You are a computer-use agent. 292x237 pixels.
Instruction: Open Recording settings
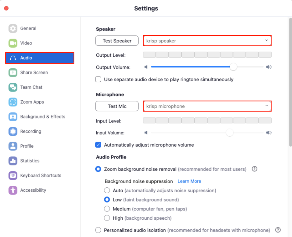13,131
